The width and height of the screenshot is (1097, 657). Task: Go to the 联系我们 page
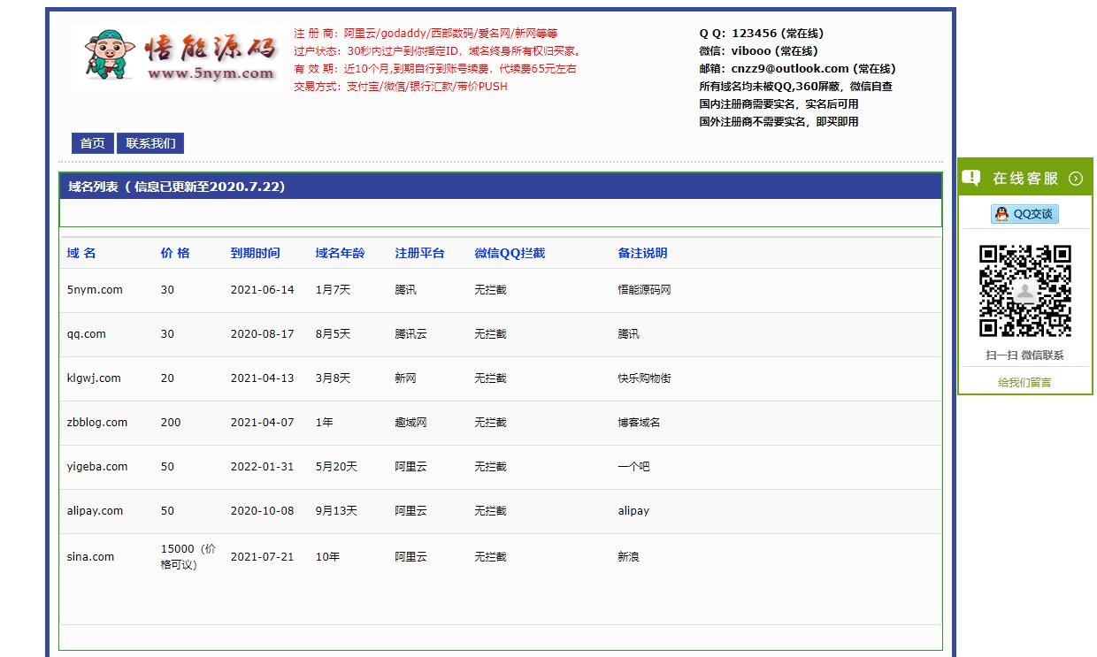click(x=150, y=143)
